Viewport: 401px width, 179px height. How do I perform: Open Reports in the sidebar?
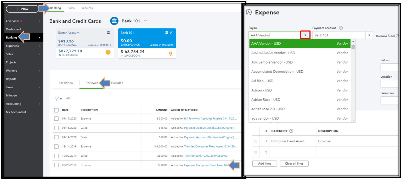pyautogui.click(x=11, y=79)
